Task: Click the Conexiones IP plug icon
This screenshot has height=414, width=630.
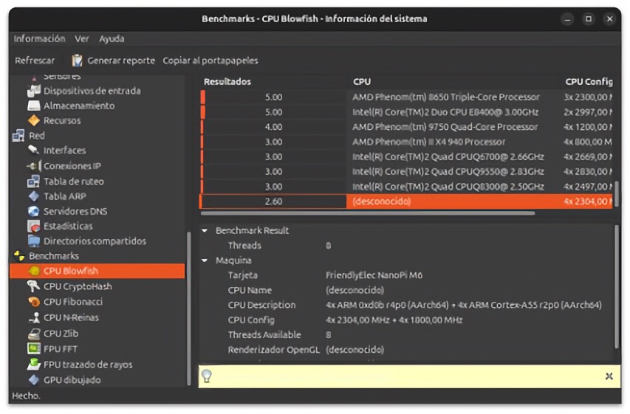Action: pyautogui.click(x=34, y=166)
